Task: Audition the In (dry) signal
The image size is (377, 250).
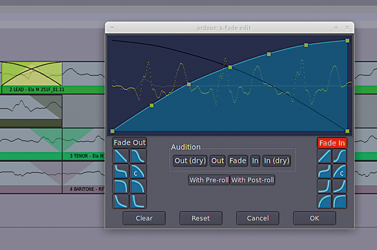Action: click(x=277, y=161)
